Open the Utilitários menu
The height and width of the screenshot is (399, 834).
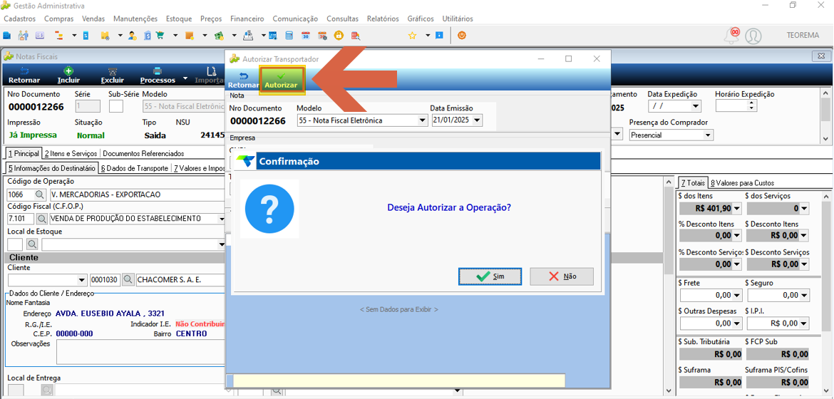pos(458,19)
